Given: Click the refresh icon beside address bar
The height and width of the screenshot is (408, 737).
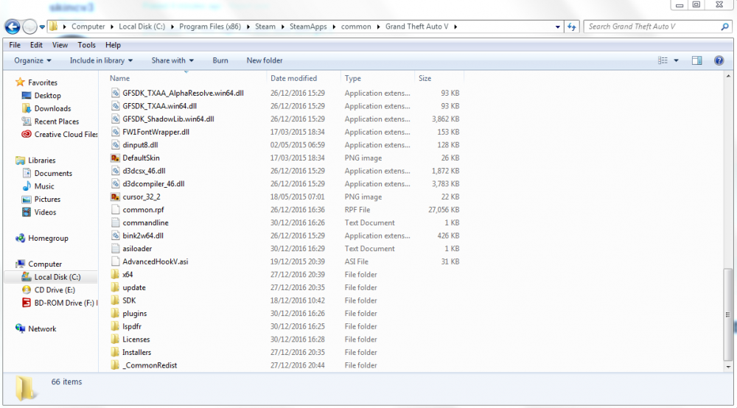Looking at the screenshot, I should coord(572,27).
